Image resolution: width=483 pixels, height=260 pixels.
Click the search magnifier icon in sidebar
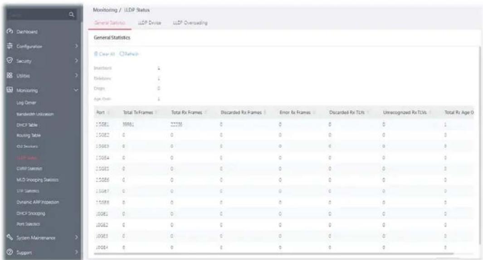click(x=72, y=15)
